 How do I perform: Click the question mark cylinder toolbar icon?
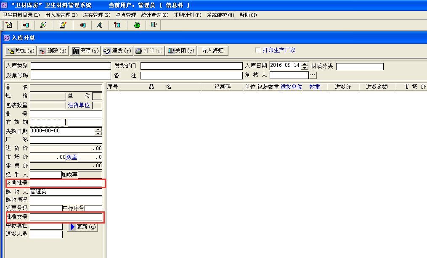117,25
